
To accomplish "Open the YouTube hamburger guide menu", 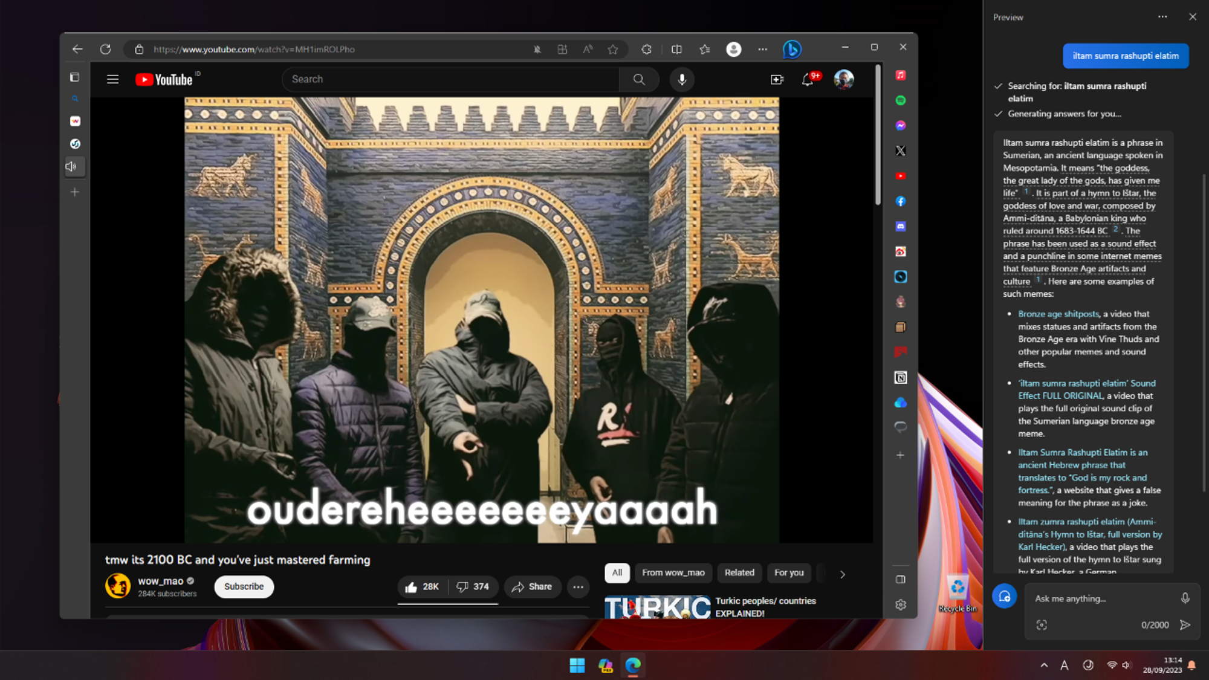I will click(x=112, y=79).
